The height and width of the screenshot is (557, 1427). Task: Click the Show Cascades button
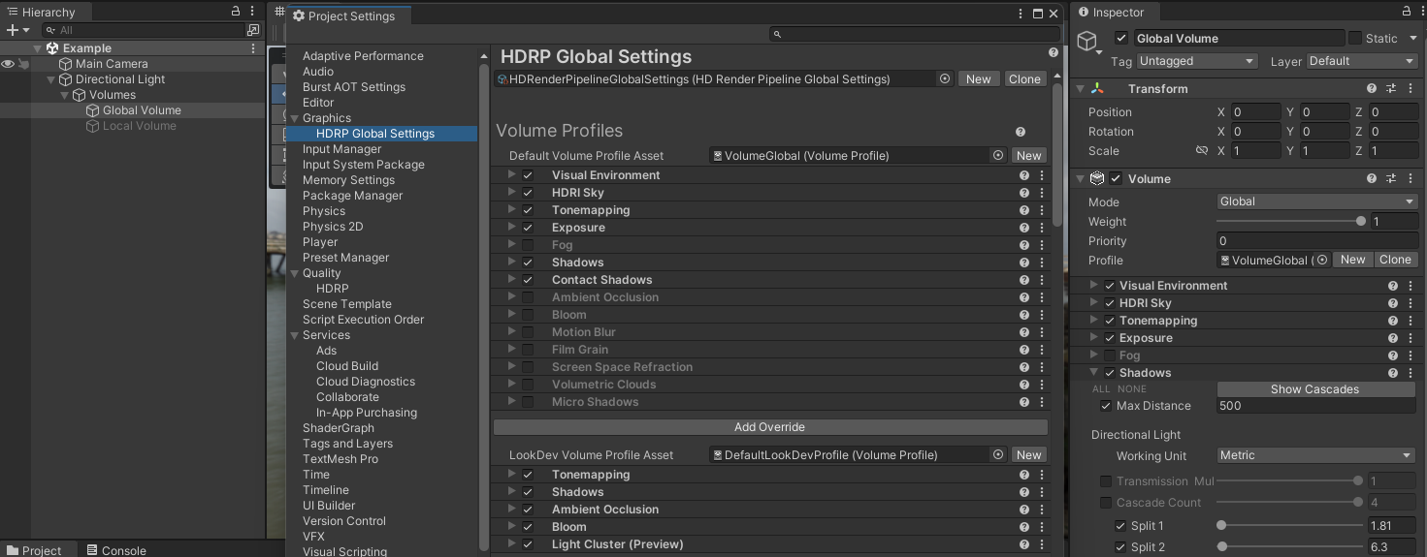1315,389
